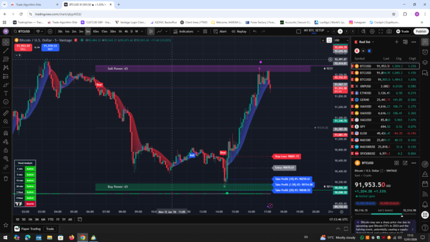Select the blue flag color filter
This screenshot has width=430, height=242.
coord(370,51)
